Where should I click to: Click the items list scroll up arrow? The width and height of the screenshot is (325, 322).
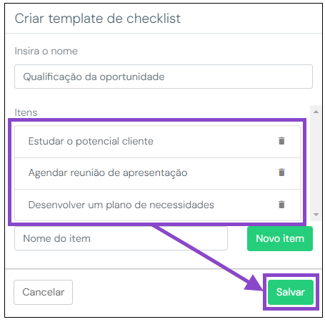tap(316, 112)
